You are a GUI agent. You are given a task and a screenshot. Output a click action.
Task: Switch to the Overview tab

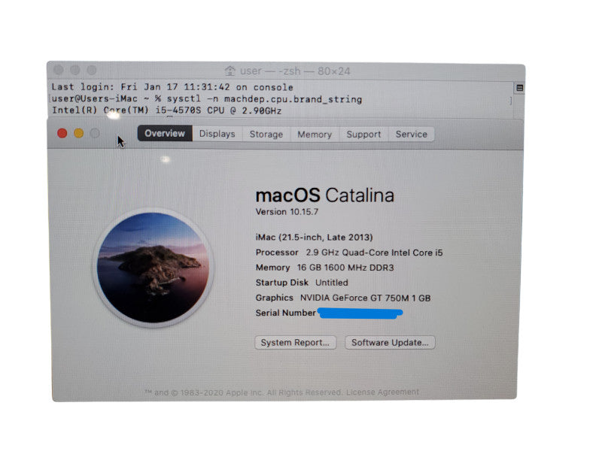(x=165, y=134)
